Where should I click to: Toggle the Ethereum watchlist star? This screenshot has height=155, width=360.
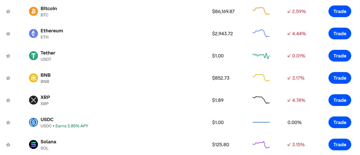coord(8,34)
